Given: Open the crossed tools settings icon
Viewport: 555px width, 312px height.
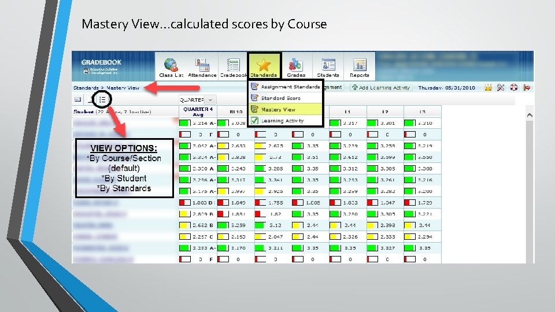Looking at the screenshot, I should click(x=501, y=87).
